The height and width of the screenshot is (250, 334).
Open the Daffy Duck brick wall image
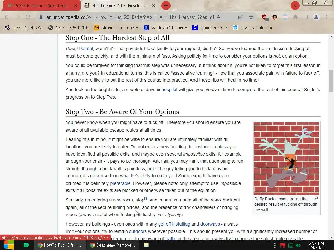pos(286,159)
